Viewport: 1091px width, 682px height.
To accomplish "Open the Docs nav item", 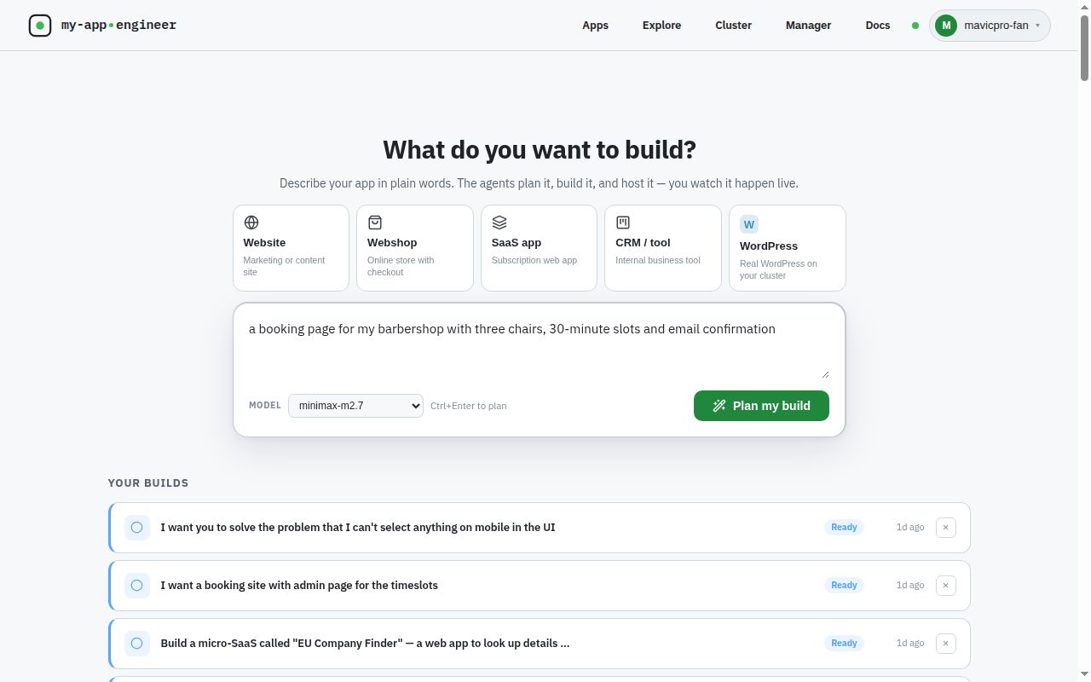I will tap(878, 26).
